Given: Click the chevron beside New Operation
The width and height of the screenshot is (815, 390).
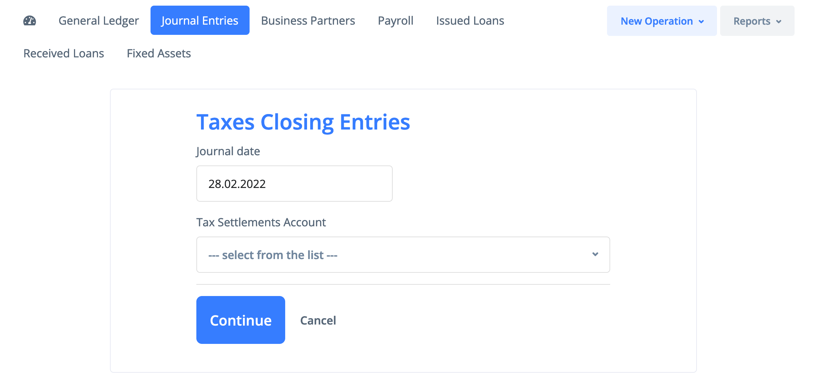Looking at the screenshot, I should tap(701, 21).
